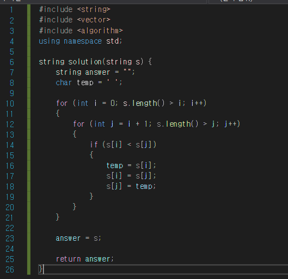Click 's.length()' on line 12
288x279 pixels.
(x=177, y=124)
